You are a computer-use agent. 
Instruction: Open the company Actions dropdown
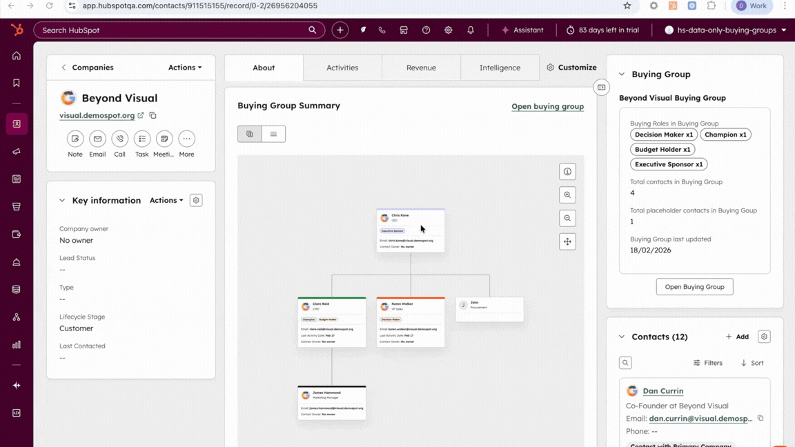click(185, 68)
